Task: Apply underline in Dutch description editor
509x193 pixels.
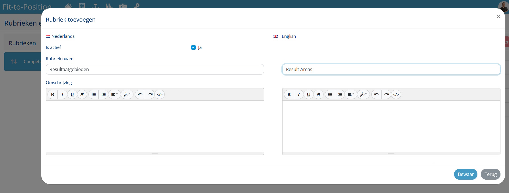Action: point(72,94)
